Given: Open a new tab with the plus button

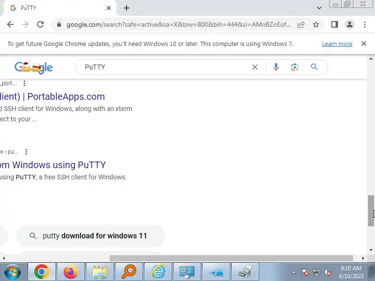Looking at the screenshot, I should point(127,8).
